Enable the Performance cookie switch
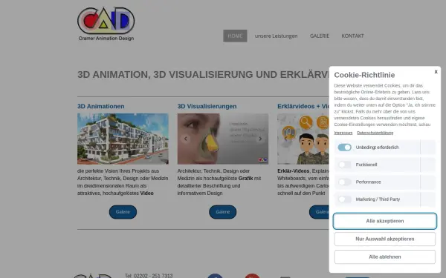Image resolution: width=446 pixels, height=278 pixels. 344,182
